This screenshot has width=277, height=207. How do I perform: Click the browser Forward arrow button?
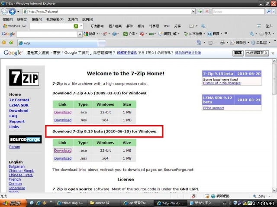click(12, 12)
